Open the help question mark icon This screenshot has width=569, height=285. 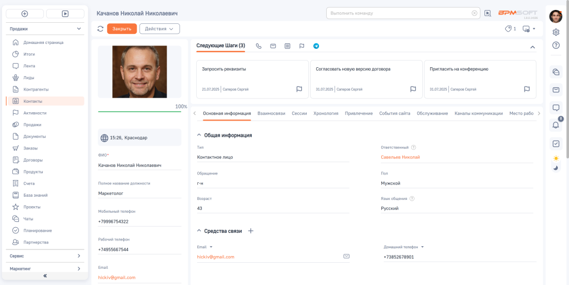(556, 45)
